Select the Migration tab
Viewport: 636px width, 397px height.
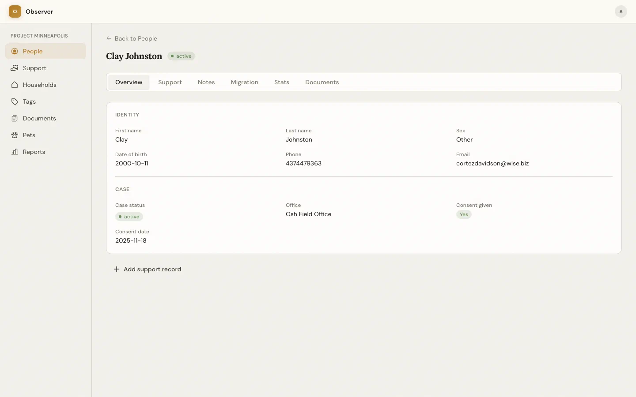(x=244, y=82)
